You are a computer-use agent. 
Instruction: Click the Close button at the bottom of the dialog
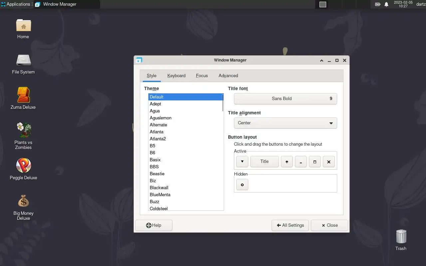329,225
